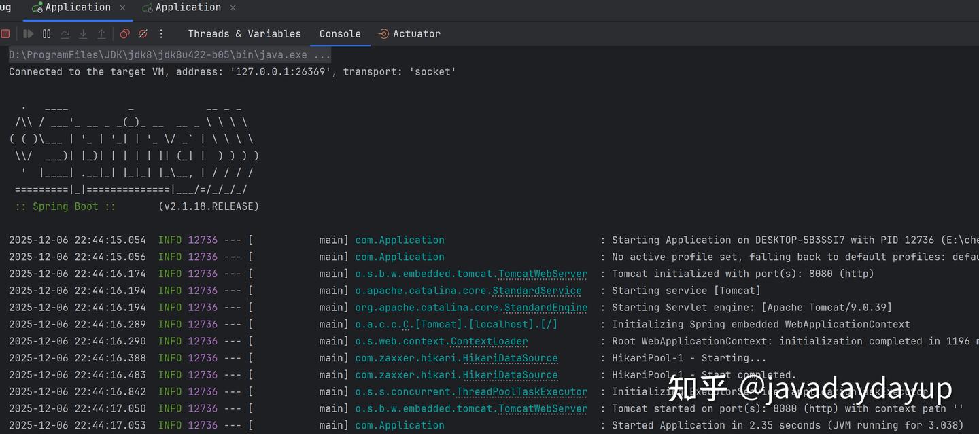
Task: Open TomcatWebServer link in 'Tomcat initialized' line
Action: click(x=543, y=274)
